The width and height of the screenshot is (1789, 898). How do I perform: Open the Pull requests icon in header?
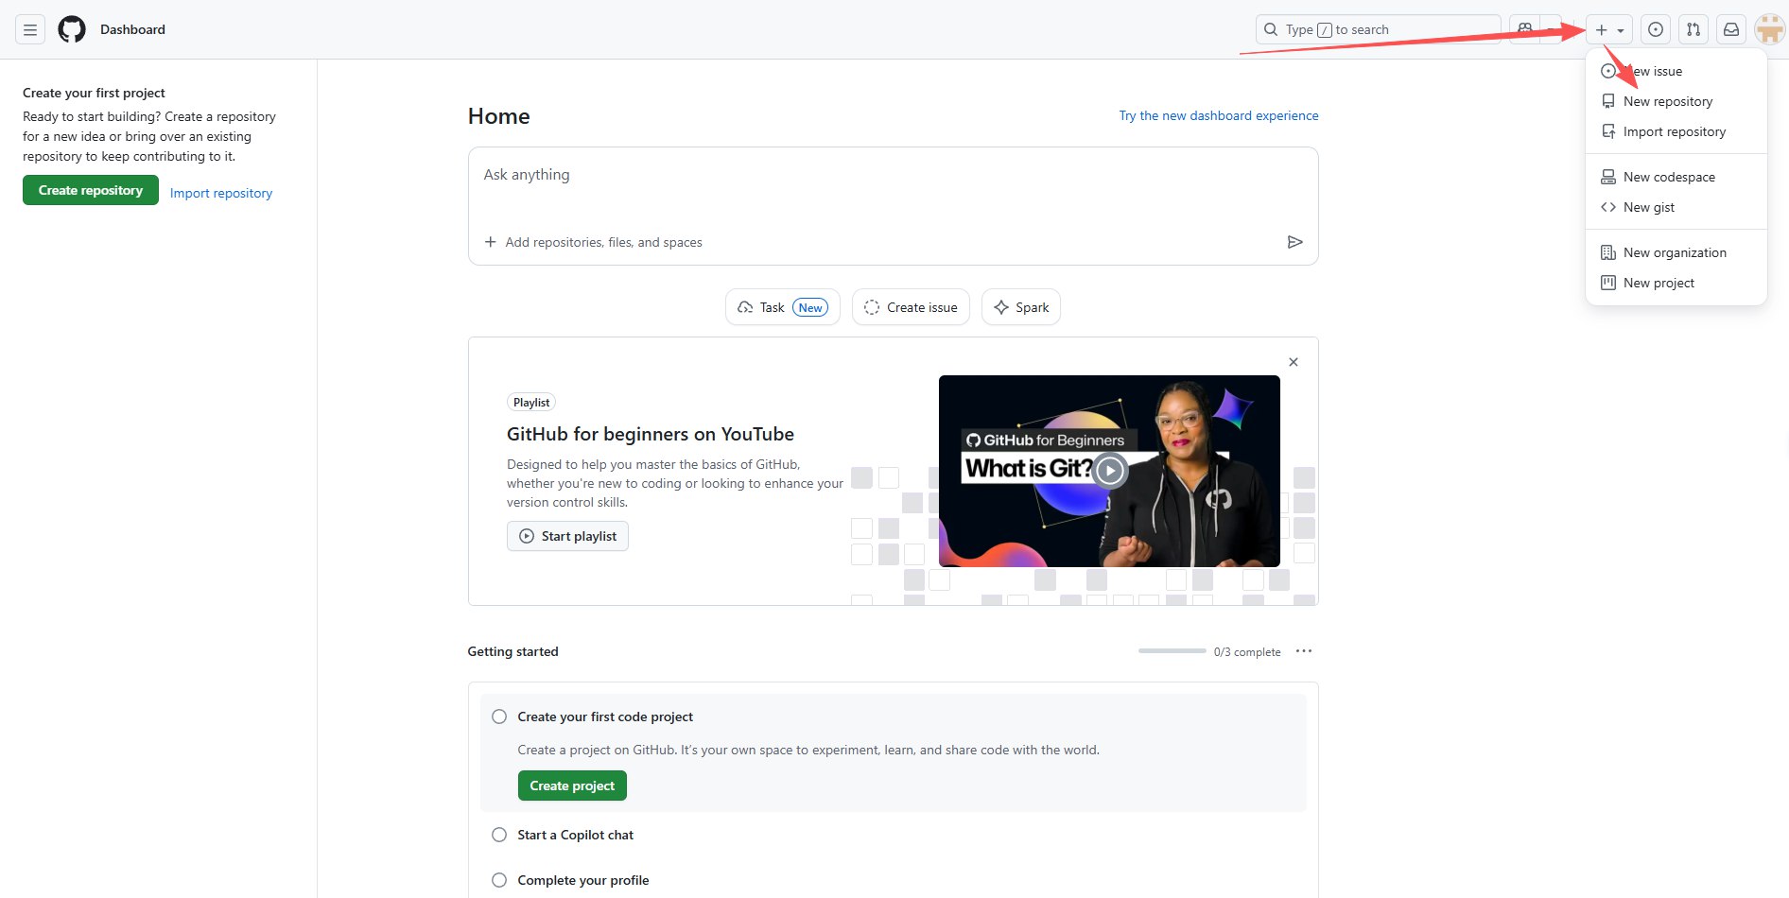[x=1693, y=30]
